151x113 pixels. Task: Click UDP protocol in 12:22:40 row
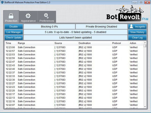coord(115,69)
